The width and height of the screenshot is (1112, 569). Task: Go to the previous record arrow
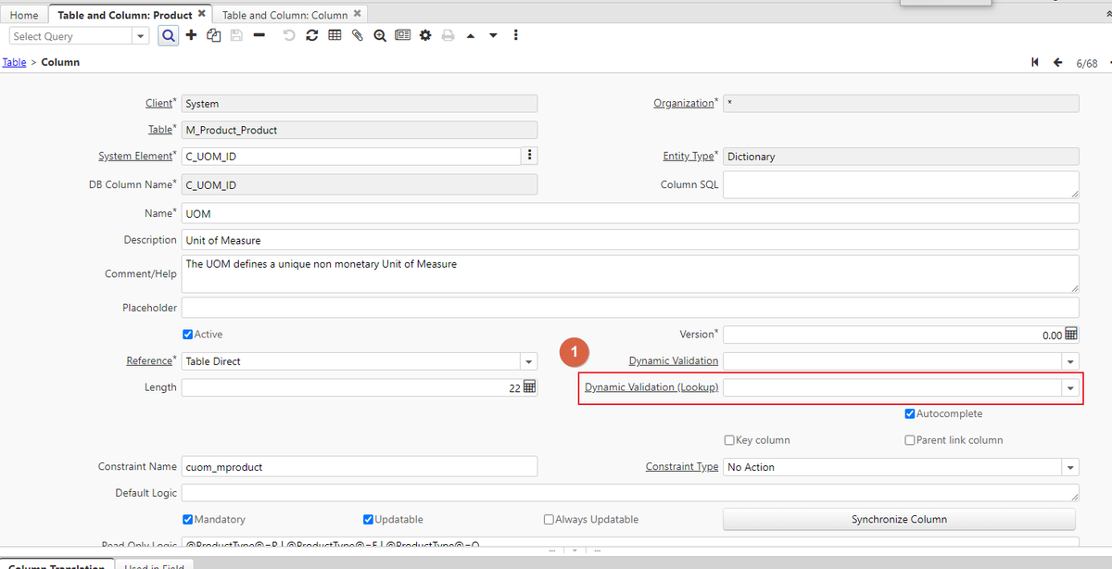(x=1057, y=63)
